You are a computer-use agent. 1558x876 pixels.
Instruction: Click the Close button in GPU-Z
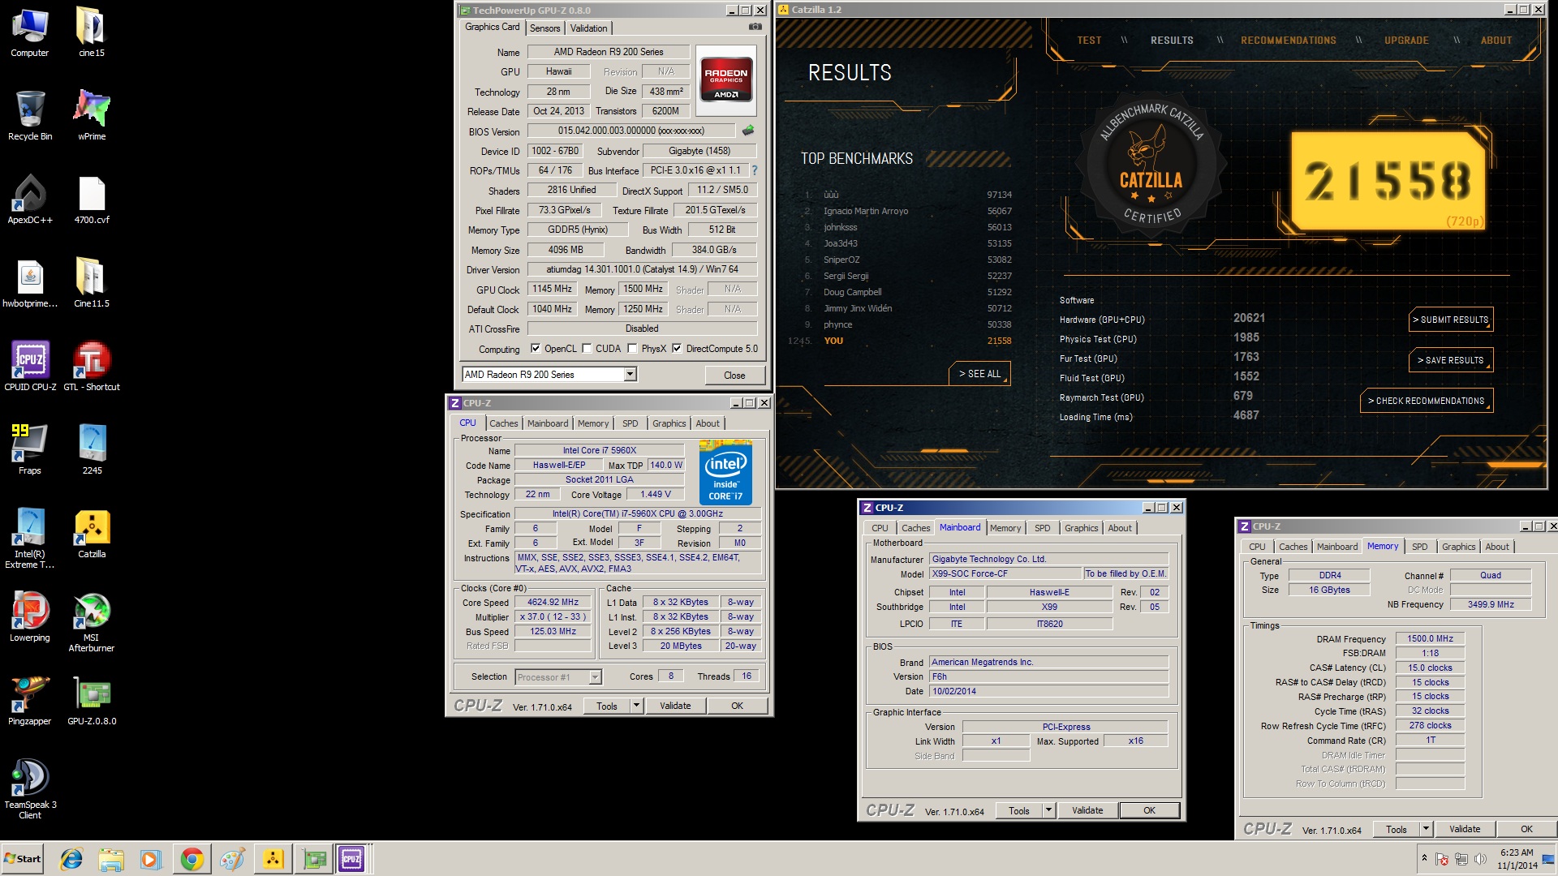(x=734, y=375)
